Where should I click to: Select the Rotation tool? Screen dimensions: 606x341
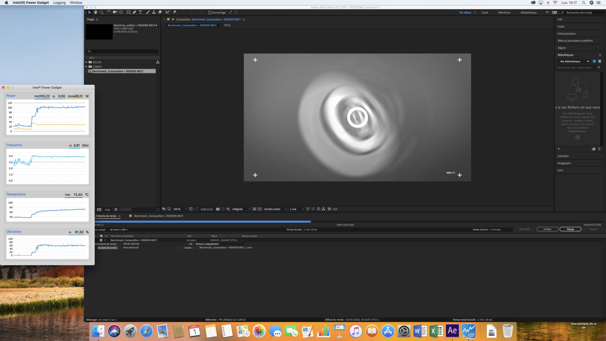(x=109, y=12)
